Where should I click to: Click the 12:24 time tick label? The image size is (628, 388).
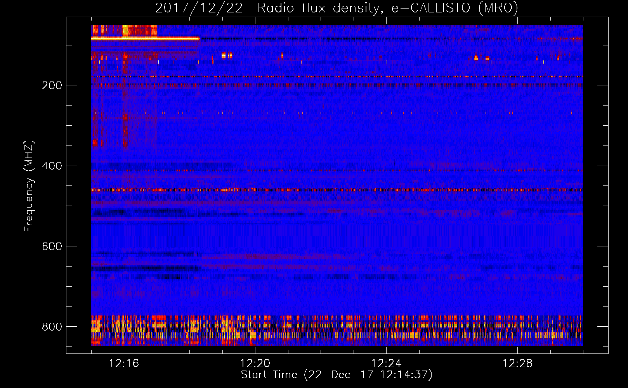tap(386, 363)
